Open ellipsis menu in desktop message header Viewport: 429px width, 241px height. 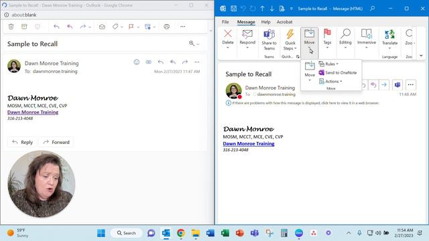point(411,85)
